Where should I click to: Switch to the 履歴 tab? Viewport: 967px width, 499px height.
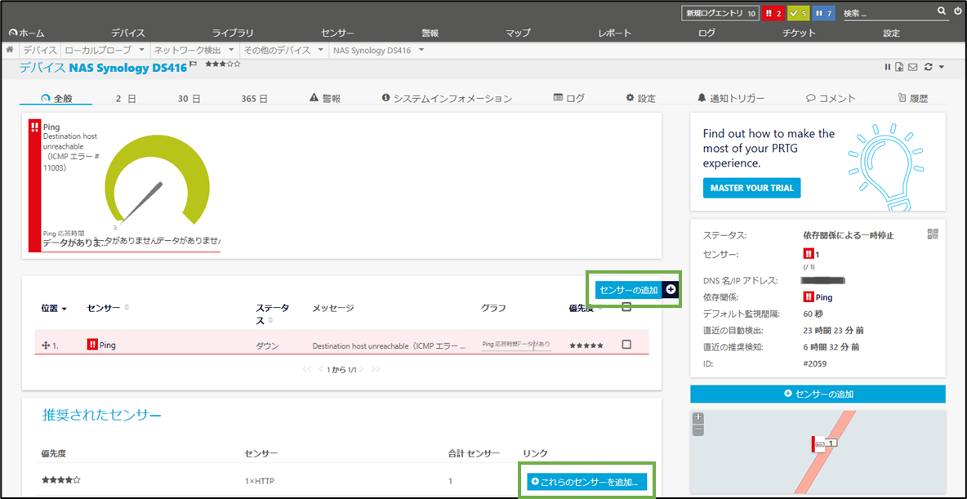pos(913,98)
